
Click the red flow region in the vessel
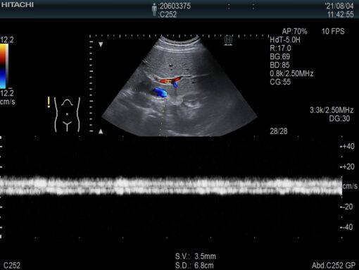click(x=169, y=80)
